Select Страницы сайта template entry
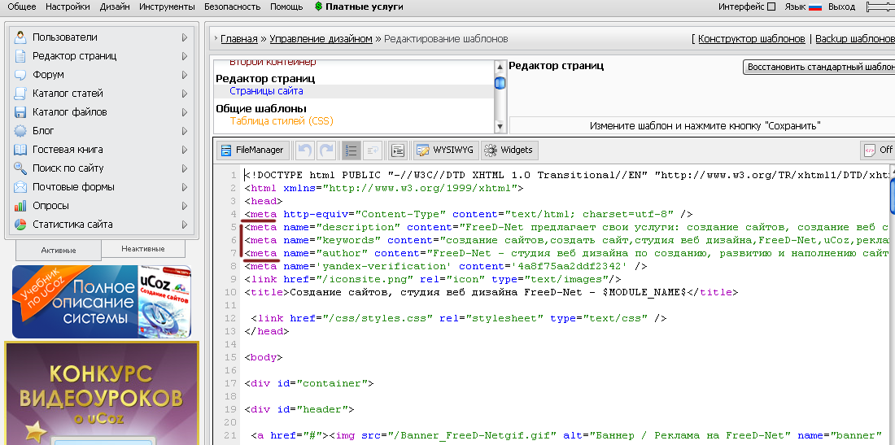This screenshot has width=895, height=445. coord(267,91)
